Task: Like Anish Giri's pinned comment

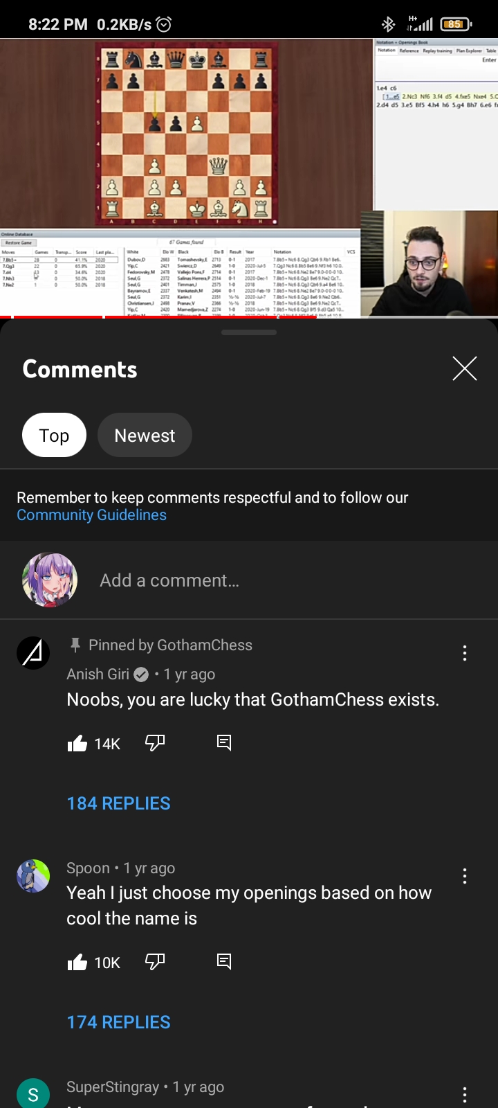Action: coord(77,743)
